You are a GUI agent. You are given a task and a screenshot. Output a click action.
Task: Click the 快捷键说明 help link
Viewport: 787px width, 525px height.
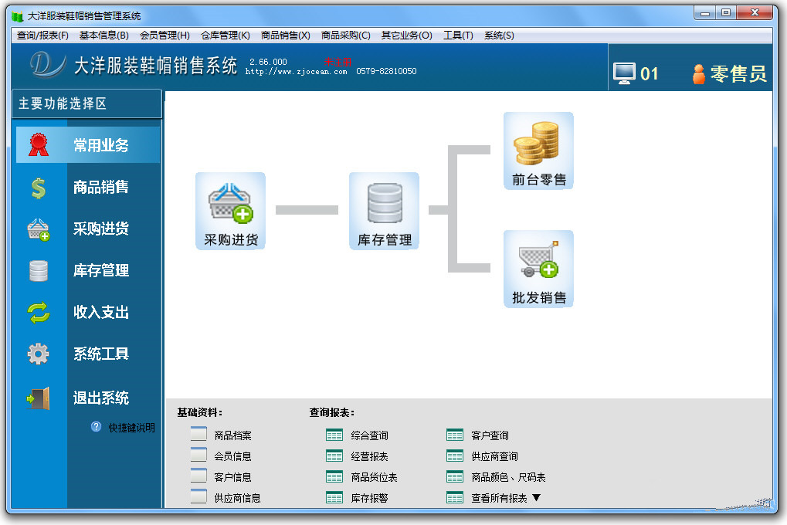131,427
